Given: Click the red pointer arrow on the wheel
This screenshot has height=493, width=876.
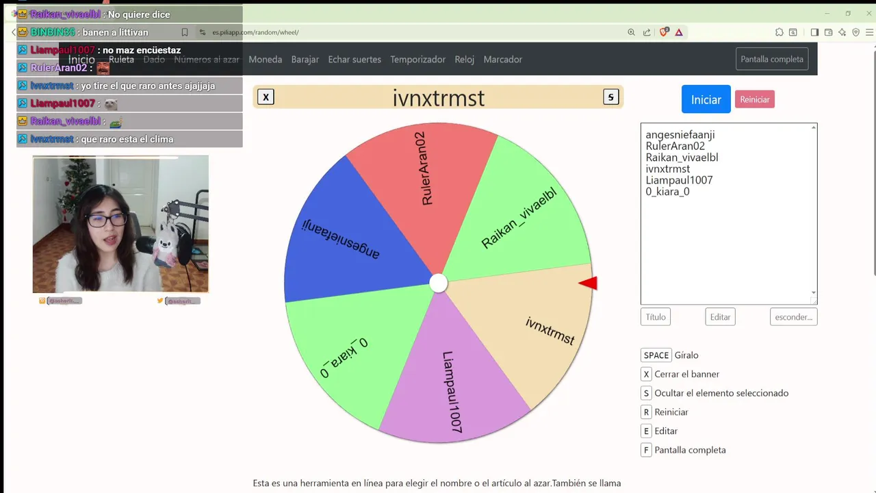Looking at the screenshot, I should [x=588, y=283].
